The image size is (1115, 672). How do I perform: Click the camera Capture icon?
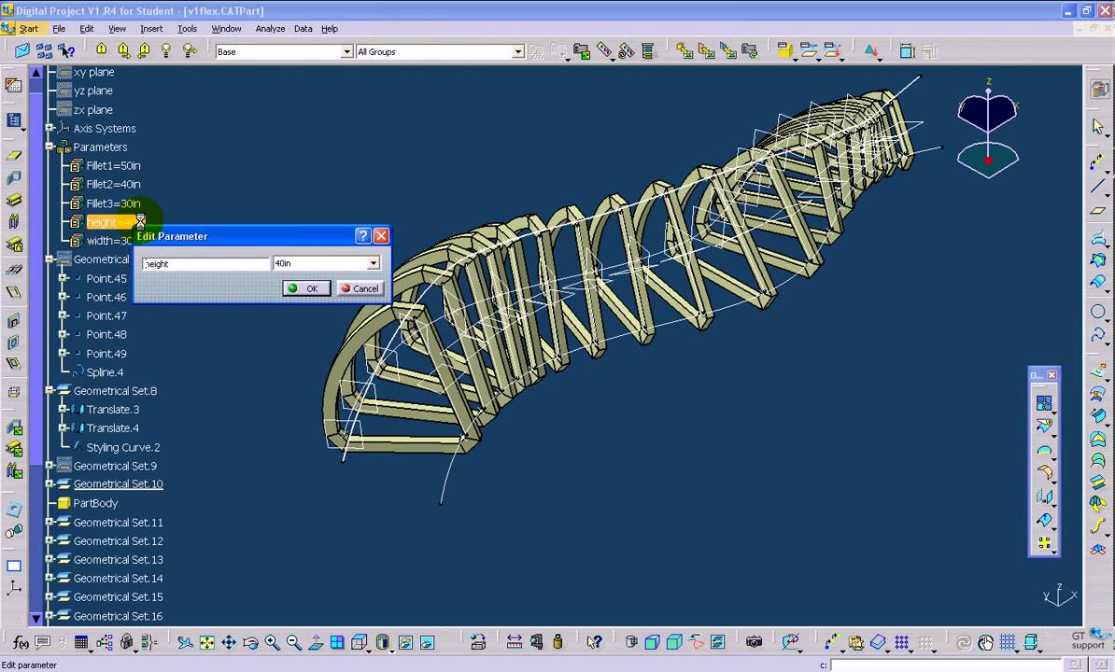754,642
